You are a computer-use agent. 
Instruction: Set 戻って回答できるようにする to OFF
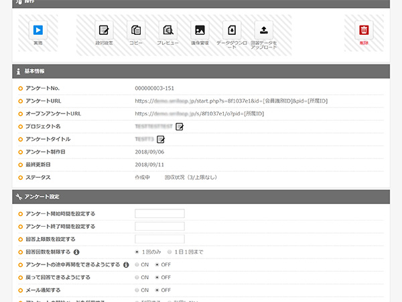pos(157,278)
